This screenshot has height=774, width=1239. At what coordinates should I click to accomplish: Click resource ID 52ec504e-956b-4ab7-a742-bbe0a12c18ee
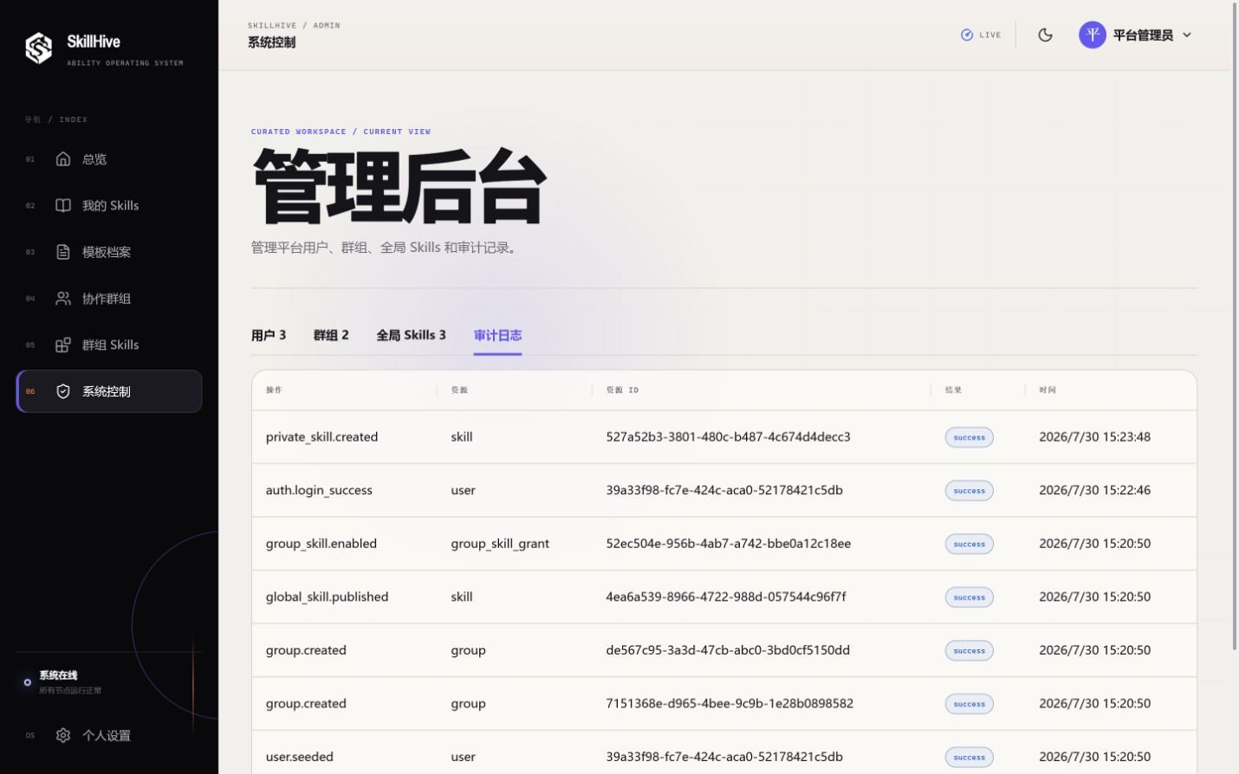[728, 543]
